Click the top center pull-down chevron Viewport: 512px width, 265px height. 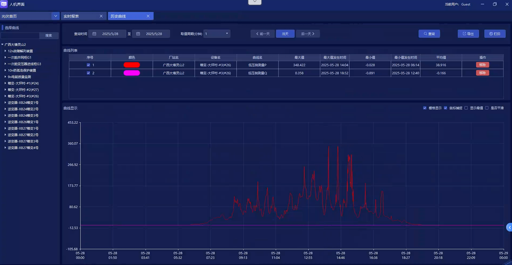click(255, 2)
